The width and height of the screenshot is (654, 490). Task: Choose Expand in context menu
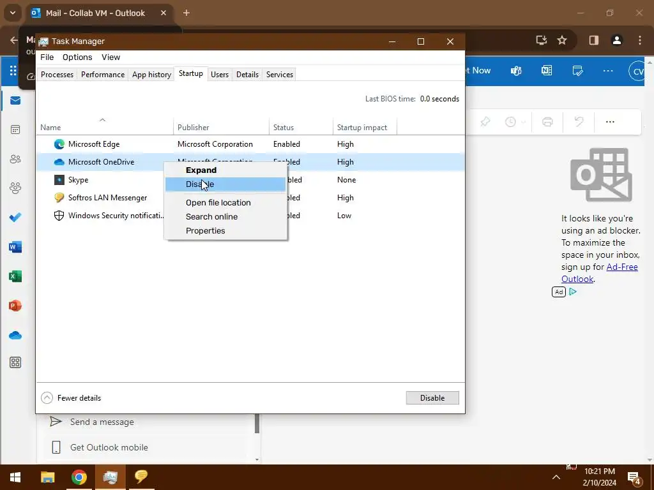(x=225, y=170)
